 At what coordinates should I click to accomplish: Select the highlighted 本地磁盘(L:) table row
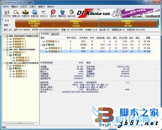coord(96,52)
